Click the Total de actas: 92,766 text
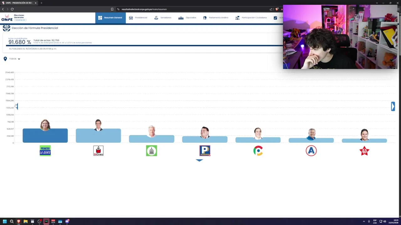401x225 pixels. click(x=46, y=40)
